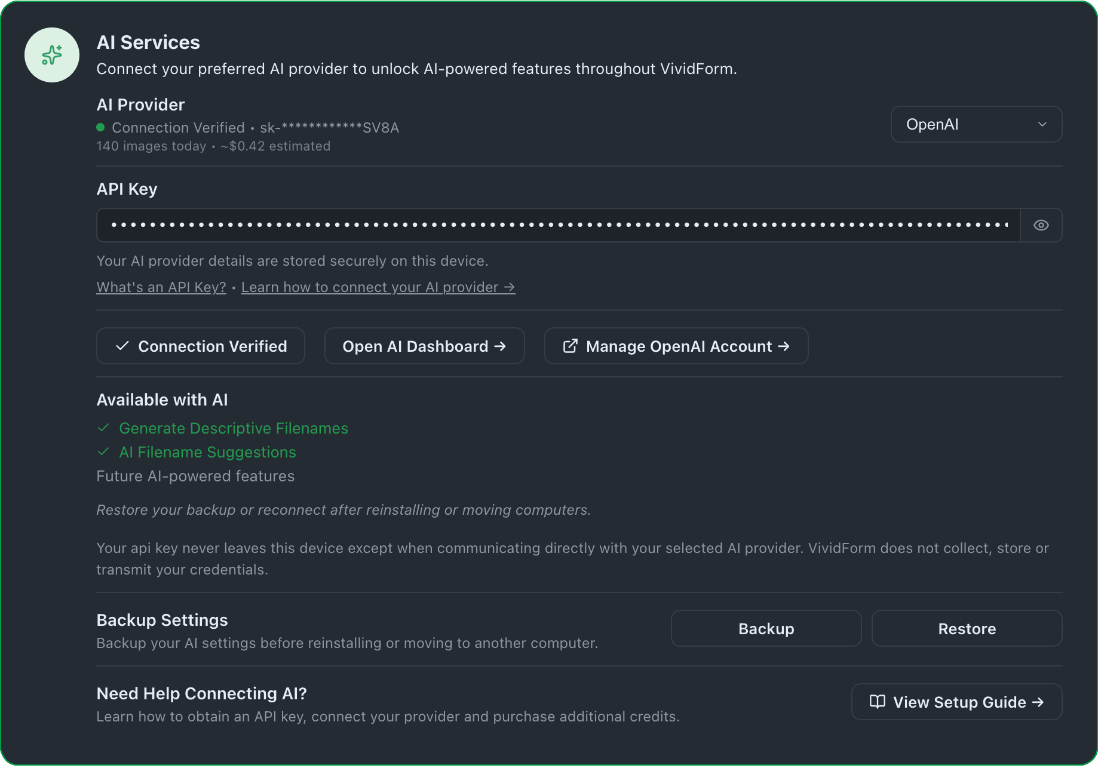Click "Future AI-powered features" text

195,476
